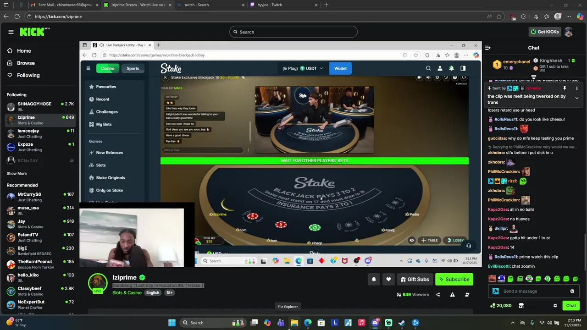The height and width of the screenshot is (330, 587).
Task: Click the Subscribe button
Action: 454,279
